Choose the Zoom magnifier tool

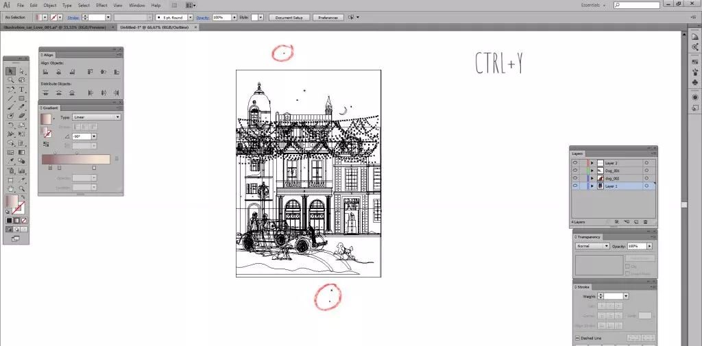coord(22,188)
